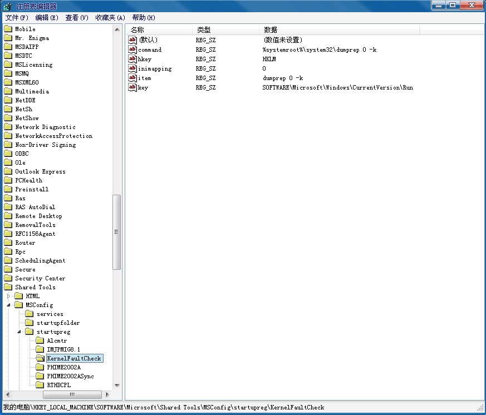This screenshot has width=486, height=415.
Task: Click the HKLM data cell
Action: [269, 59]
